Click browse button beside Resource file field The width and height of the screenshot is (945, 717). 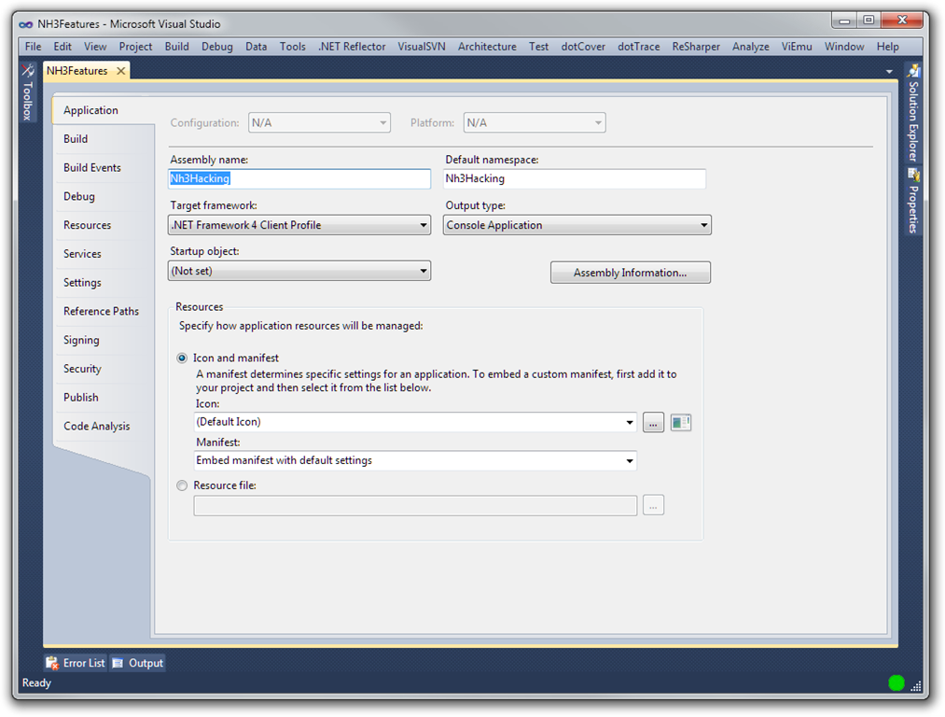(x=653, y=505)
